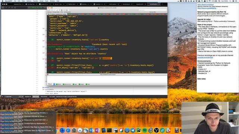Click the SecureCRT quick connect search field
The height and width of the screenshot is (134, 239).
tap(152, 10)
